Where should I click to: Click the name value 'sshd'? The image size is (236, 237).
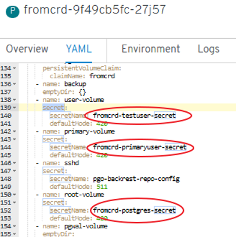point(71,163)
